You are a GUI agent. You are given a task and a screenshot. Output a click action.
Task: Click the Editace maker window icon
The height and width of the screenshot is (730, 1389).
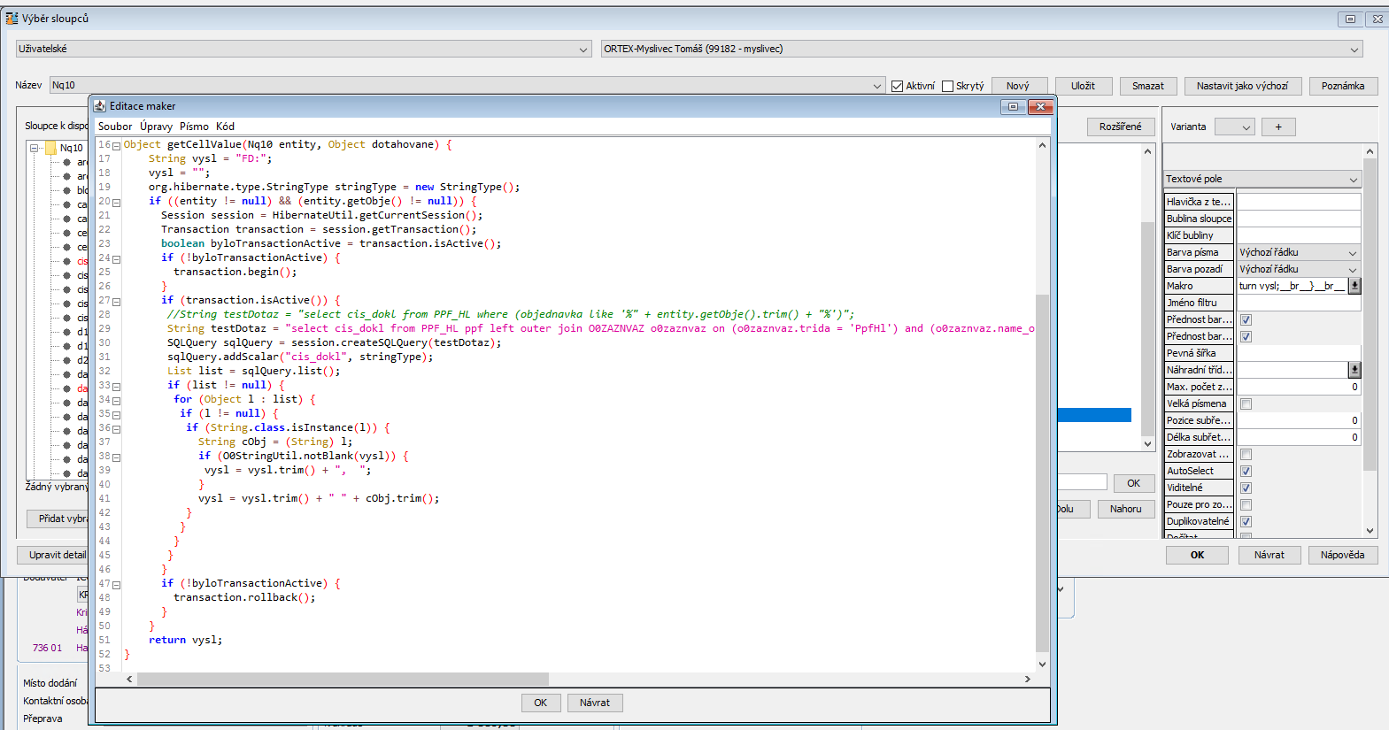coord(100,106)
